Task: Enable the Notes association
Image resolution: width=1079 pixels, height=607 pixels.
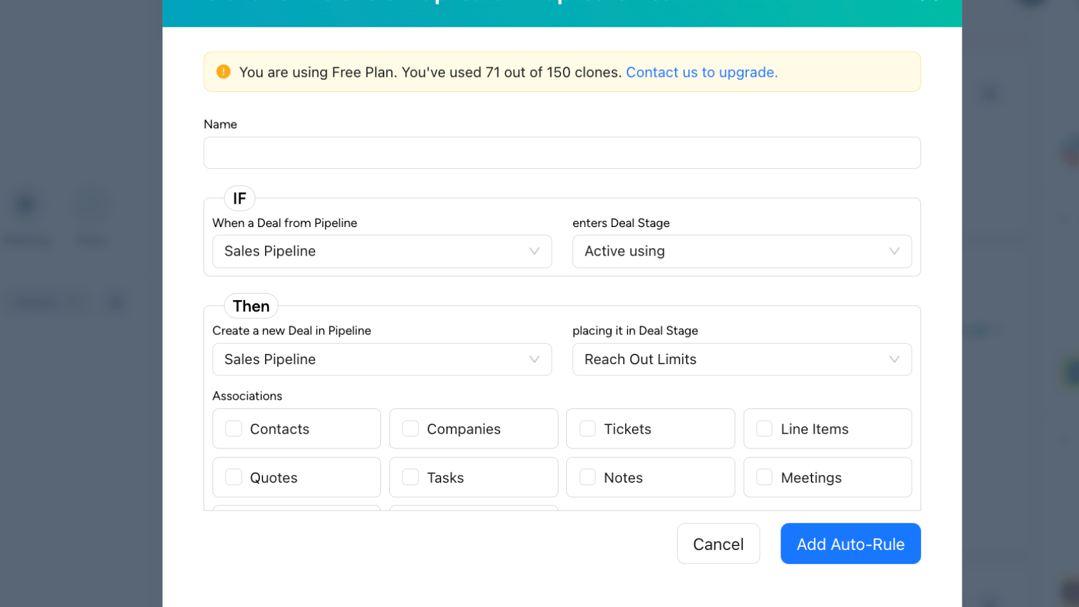Action: (587, 477)
